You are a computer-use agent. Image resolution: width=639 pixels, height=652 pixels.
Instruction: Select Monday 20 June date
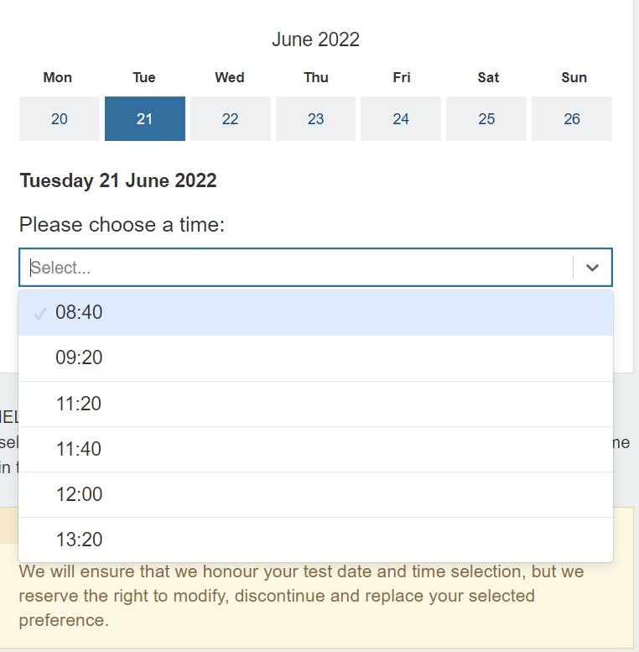click(60, 119)
